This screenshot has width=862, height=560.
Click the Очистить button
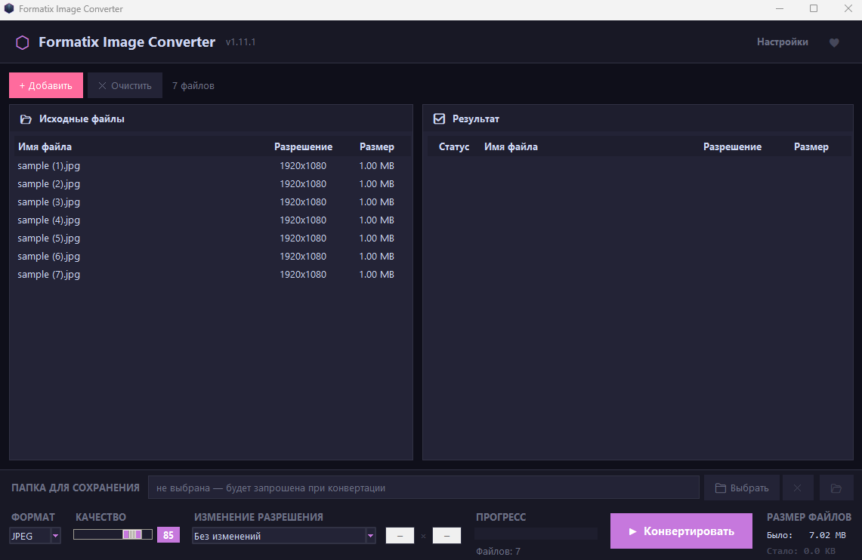[125, 85]
